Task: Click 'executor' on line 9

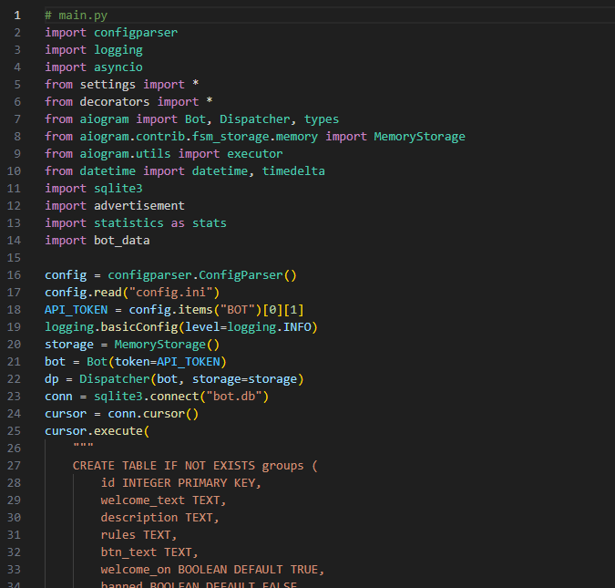Action: click(x=254, y=153)
